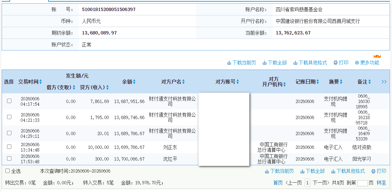Select the 04:17:54 transaction checkbox
This screenshot has width=392, height=192.
pos(9,101)
